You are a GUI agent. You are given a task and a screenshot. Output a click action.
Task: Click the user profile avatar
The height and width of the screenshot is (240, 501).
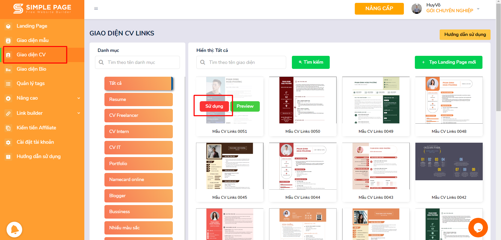click(x=416, y=9)
